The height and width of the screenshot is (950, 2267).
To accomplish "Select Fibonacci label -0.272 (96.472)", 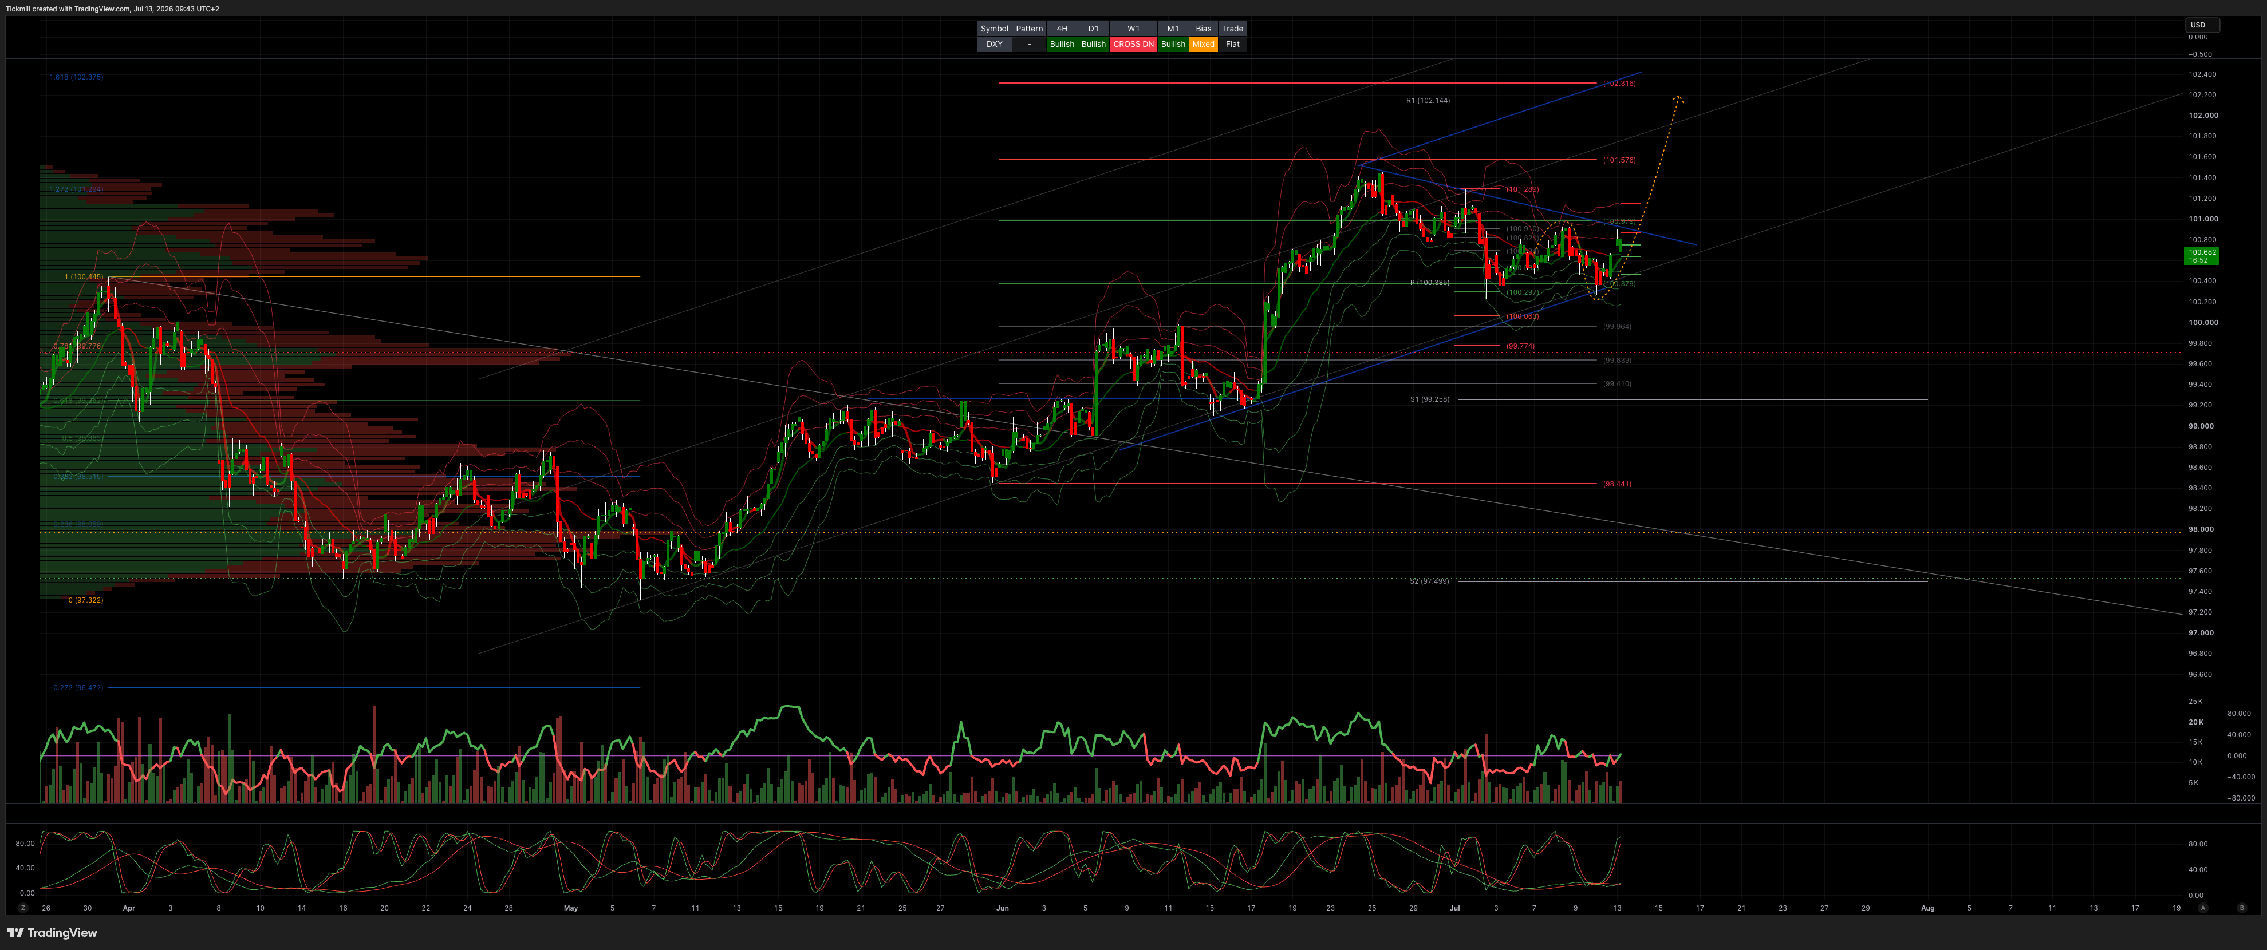I will click(x=77, y=687).
